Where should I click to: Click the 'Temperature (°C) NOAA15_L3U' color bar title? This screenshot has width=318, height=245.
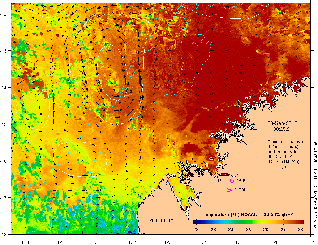tap(247, 215)
